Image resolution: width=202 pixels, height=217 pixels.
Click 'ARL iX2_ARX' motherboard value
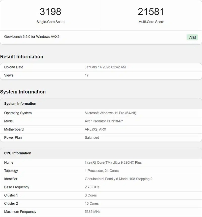(x=95, y=129)
